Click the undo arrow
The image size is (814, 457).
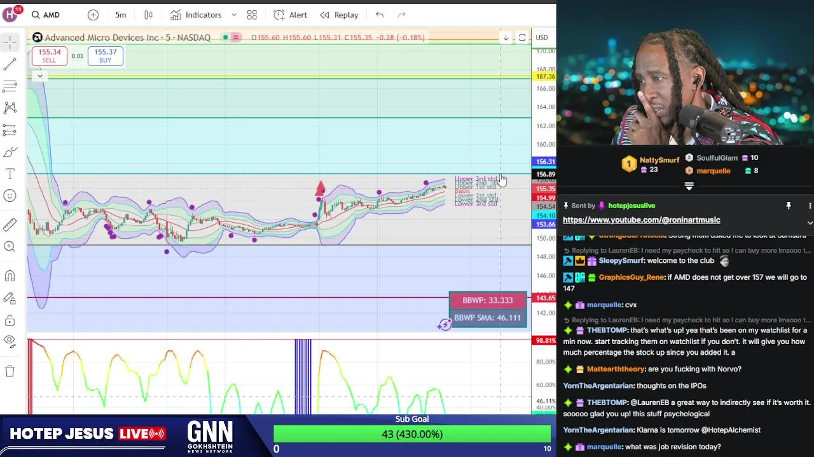pos(380,15)
